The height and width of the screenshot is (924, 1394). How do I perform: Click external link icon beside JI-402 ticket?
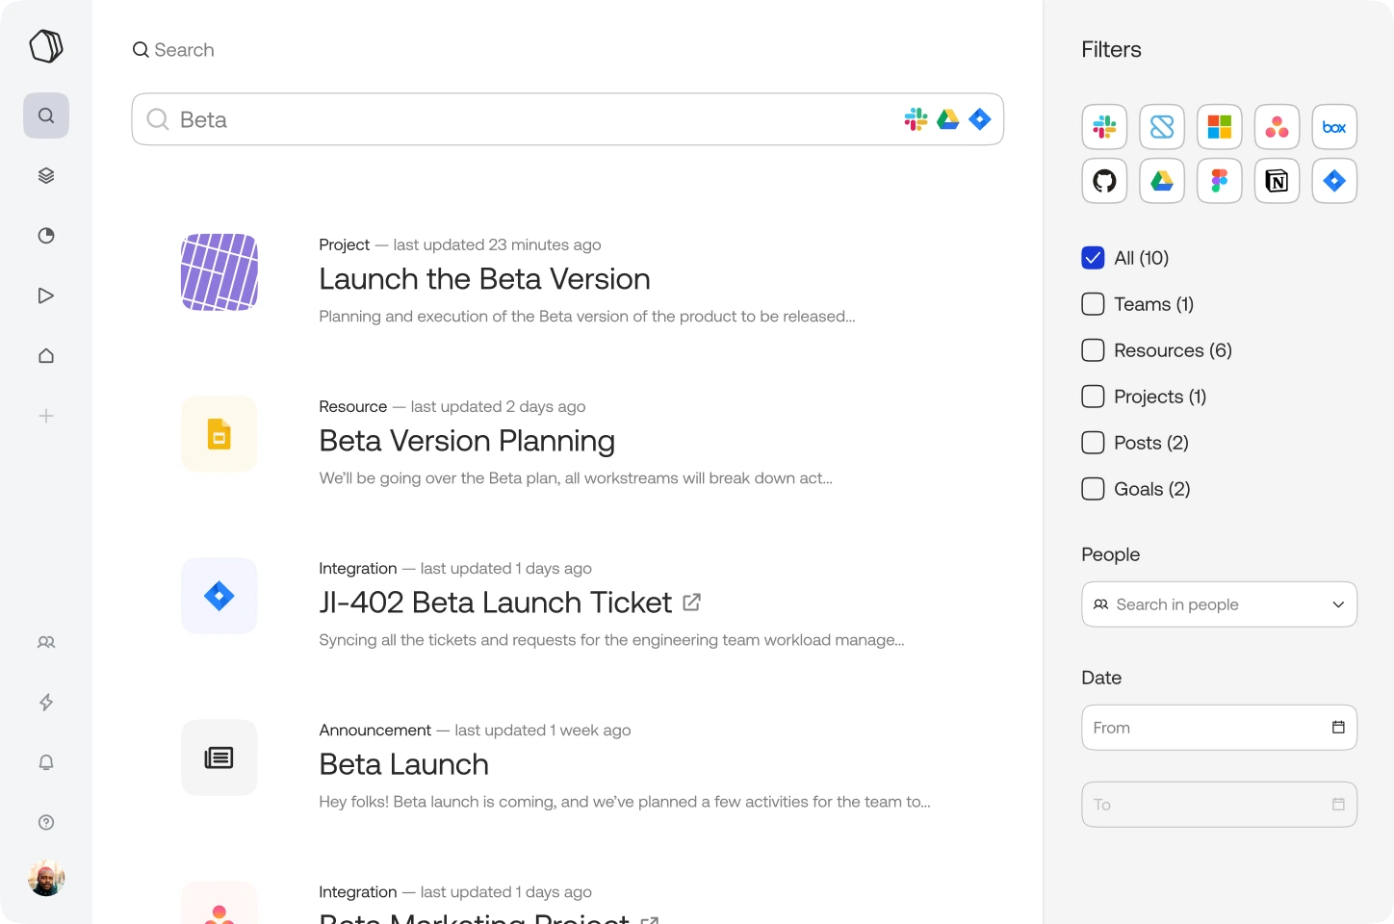691,603
